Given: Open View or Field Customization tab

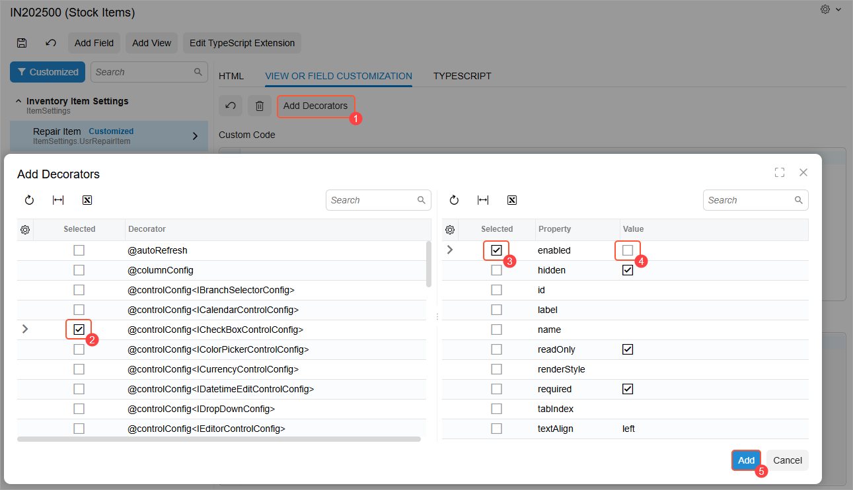Looking at the screenshot, I should (x=338, y=76).
